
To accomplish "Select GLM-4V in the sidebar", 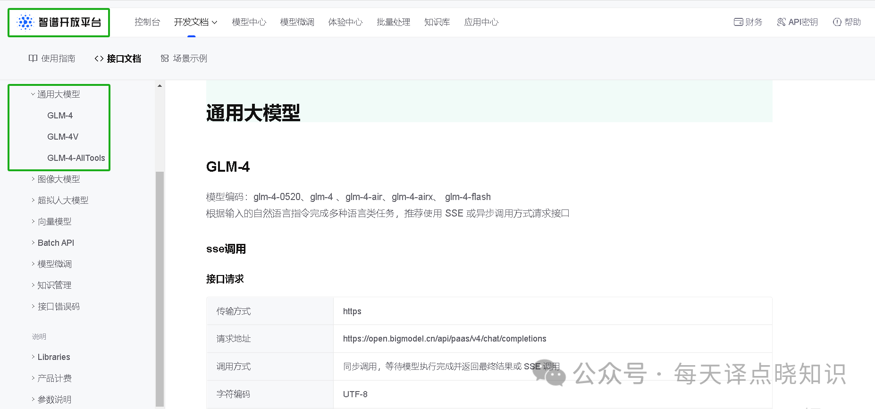I will (x=63, y=137).
